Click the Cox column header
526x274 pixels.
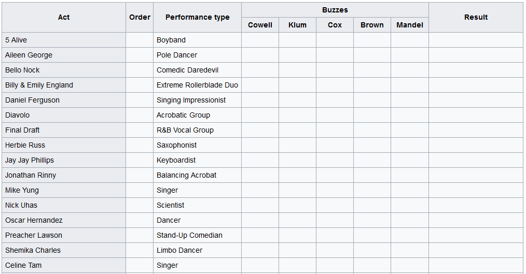pos(335,25)
